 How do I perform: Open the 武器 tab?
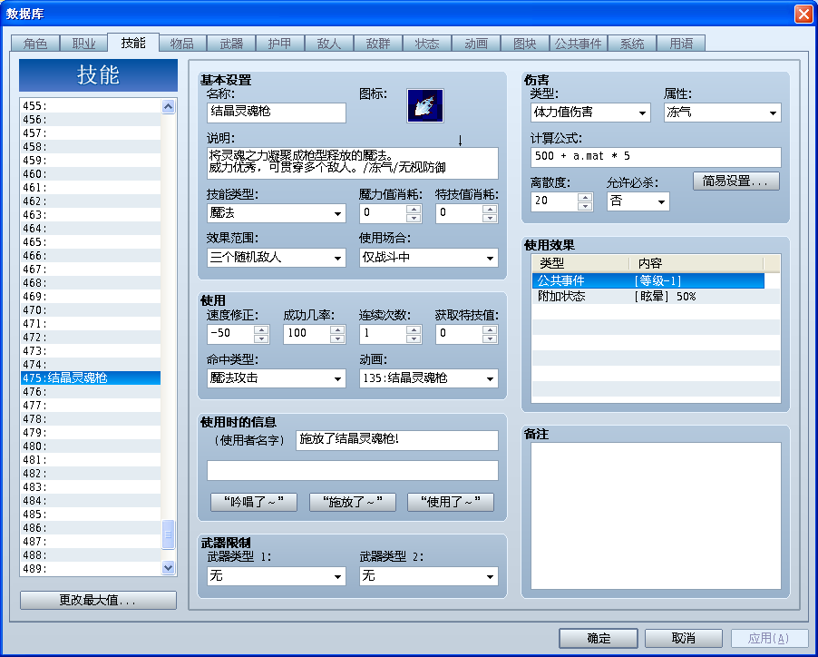click(231, 44)
